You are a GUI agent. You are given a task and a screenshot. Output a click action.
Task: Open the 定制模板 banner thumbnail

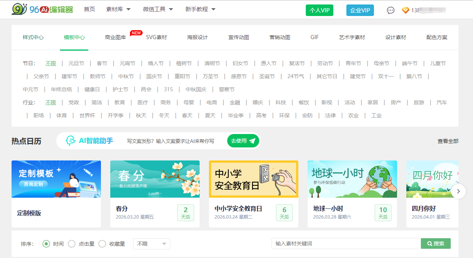(56, 179)
